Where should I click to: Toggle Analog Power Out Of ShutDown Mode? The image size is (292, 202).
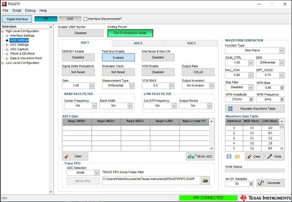coord(130,33)
